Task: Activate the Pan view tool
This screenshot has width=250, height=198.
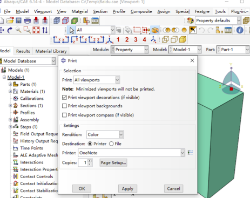Action: point(2,30)
